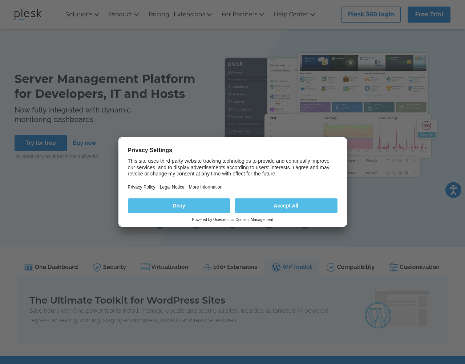
Task: Go to the Pricing page
Action: point(159,15)
